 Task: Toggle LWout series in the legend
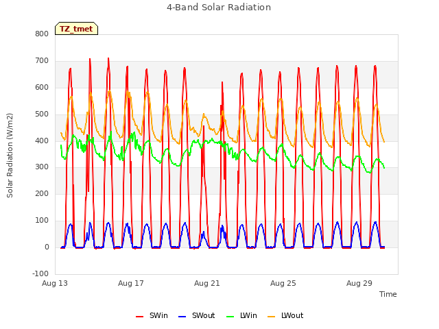pyautogui.click(x=285, y=315)
